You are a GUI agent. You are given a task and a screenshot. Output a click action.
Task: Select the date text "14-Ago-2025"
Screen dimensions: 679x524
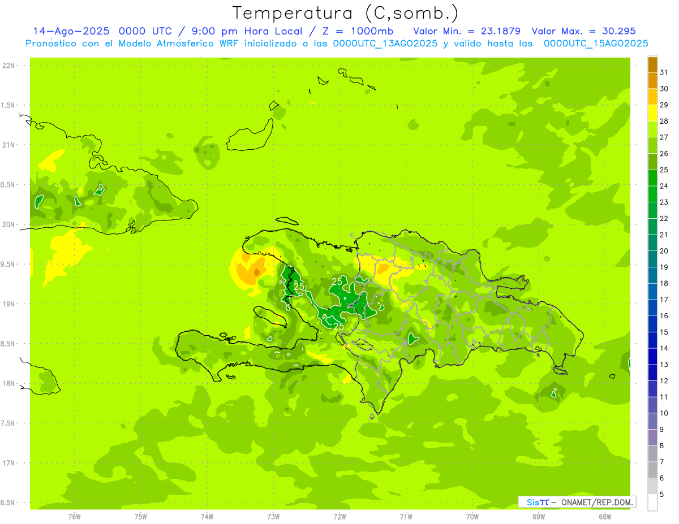(x=71, y=31)
